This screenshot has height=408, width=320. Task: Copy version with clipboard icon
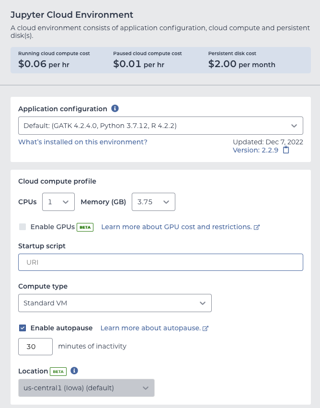coord(286,150)
